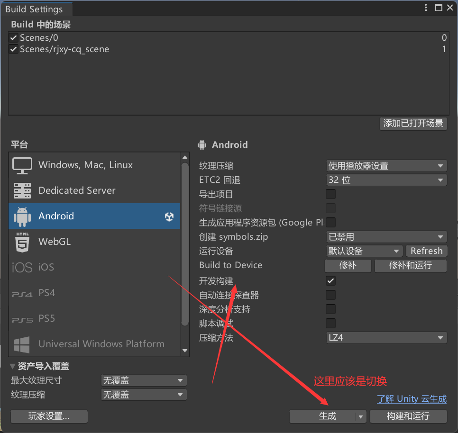Click the PS5 logo icon

[x=22, y=320]
